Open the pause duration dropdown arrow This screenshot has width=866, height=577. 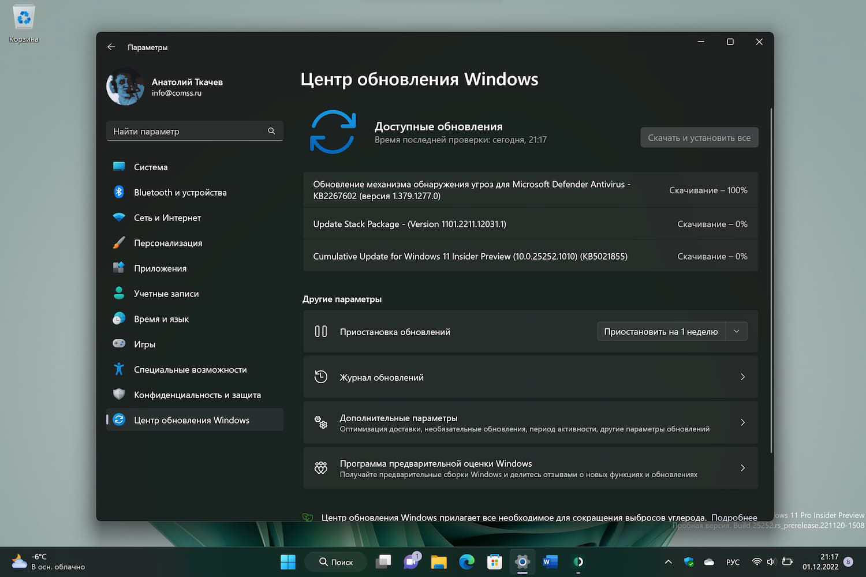pos(737,331)
